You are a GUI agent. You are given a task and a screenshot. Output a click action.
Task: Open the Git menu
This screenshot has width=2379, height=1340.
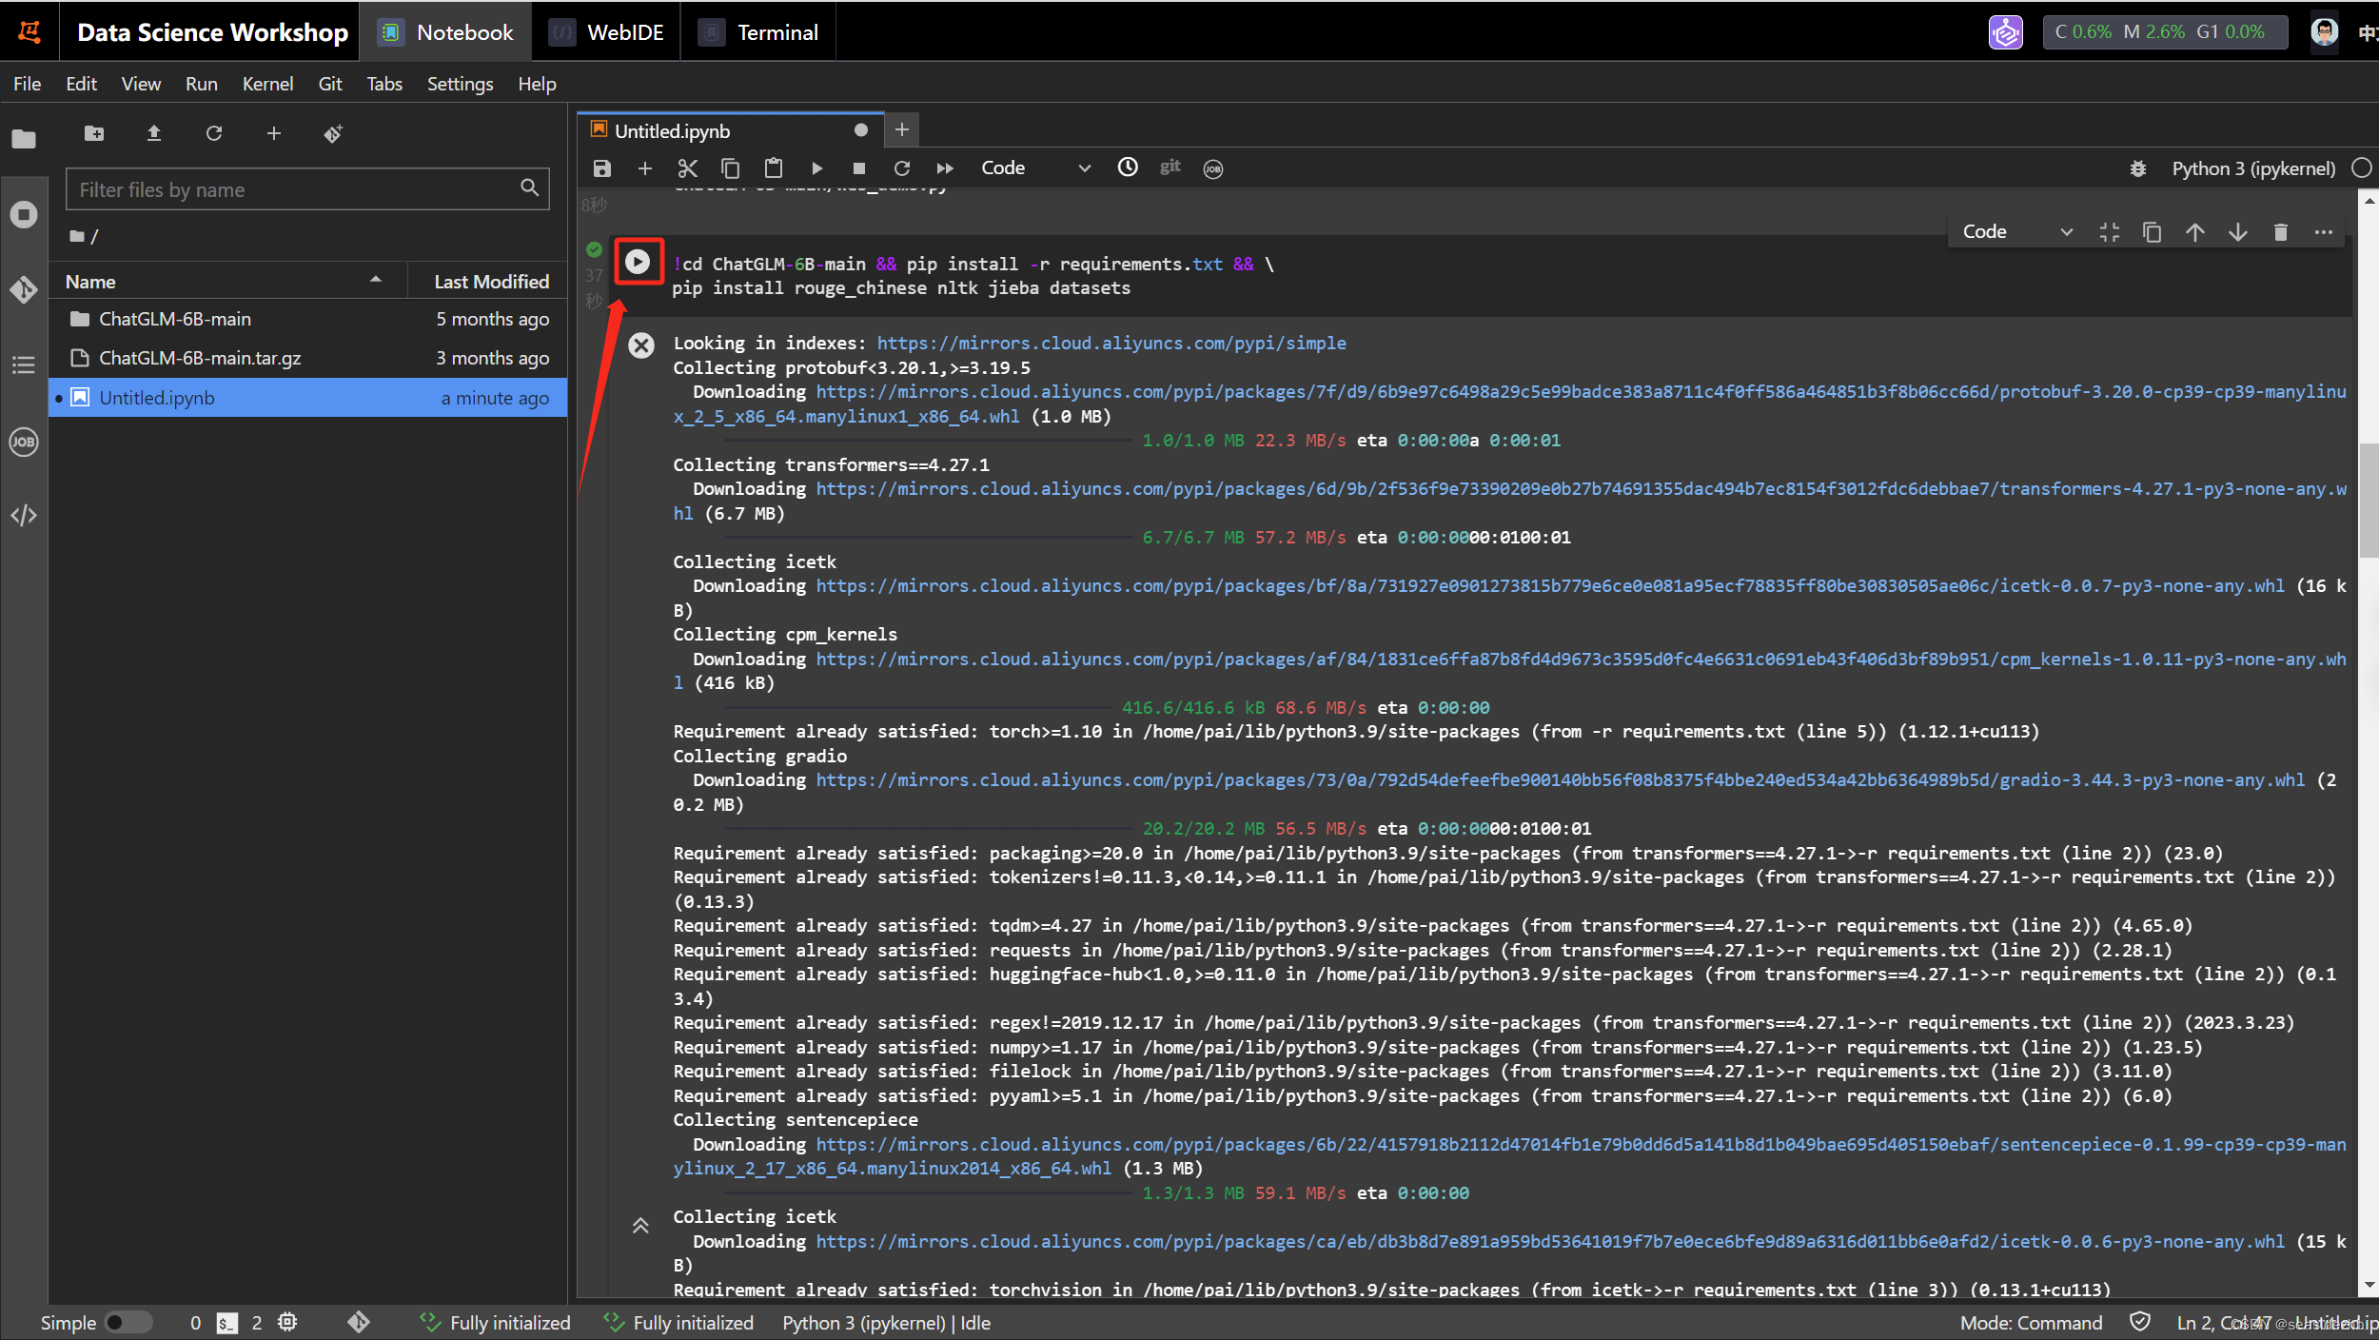pos(329,84)
